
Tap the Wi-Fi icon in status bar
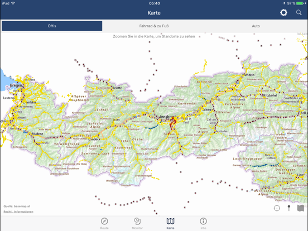click(13, 3)
